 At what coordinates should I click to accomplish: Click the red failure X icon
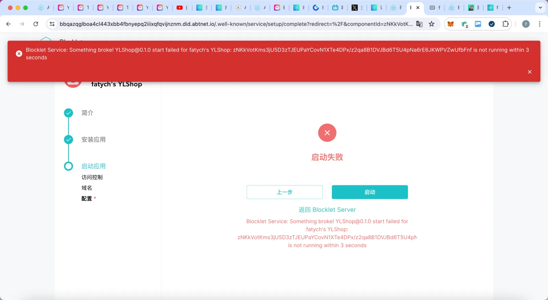[327, 133]
